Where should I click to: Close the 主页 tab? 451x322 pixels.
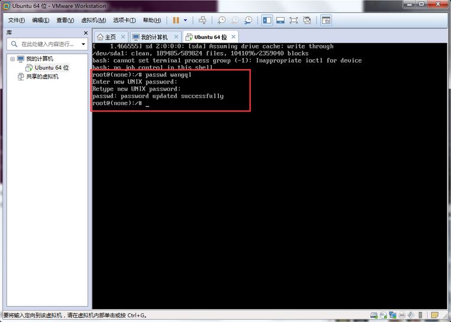pyautogui.click(x=123, y=37)
